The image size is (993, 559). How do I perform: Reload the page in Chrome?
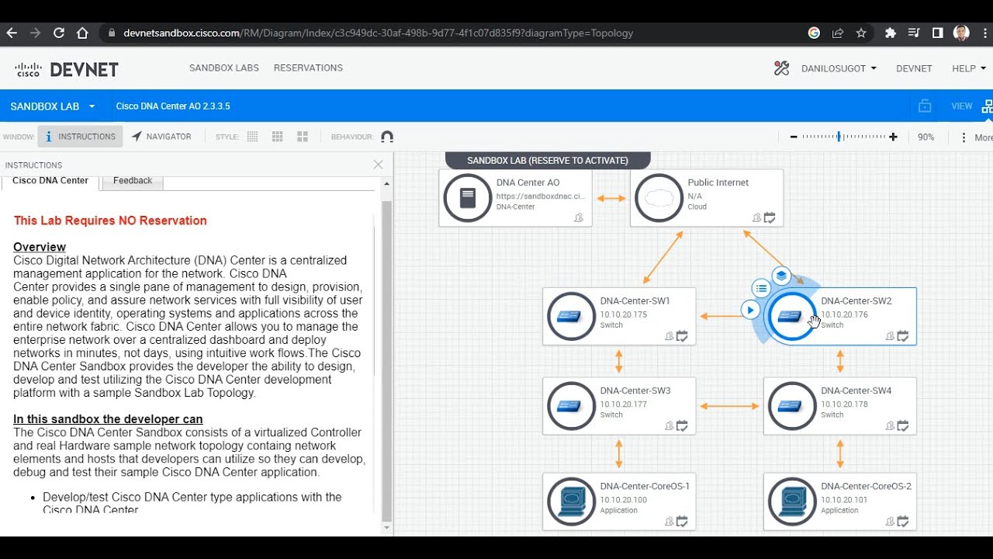(x=58, y=33)
